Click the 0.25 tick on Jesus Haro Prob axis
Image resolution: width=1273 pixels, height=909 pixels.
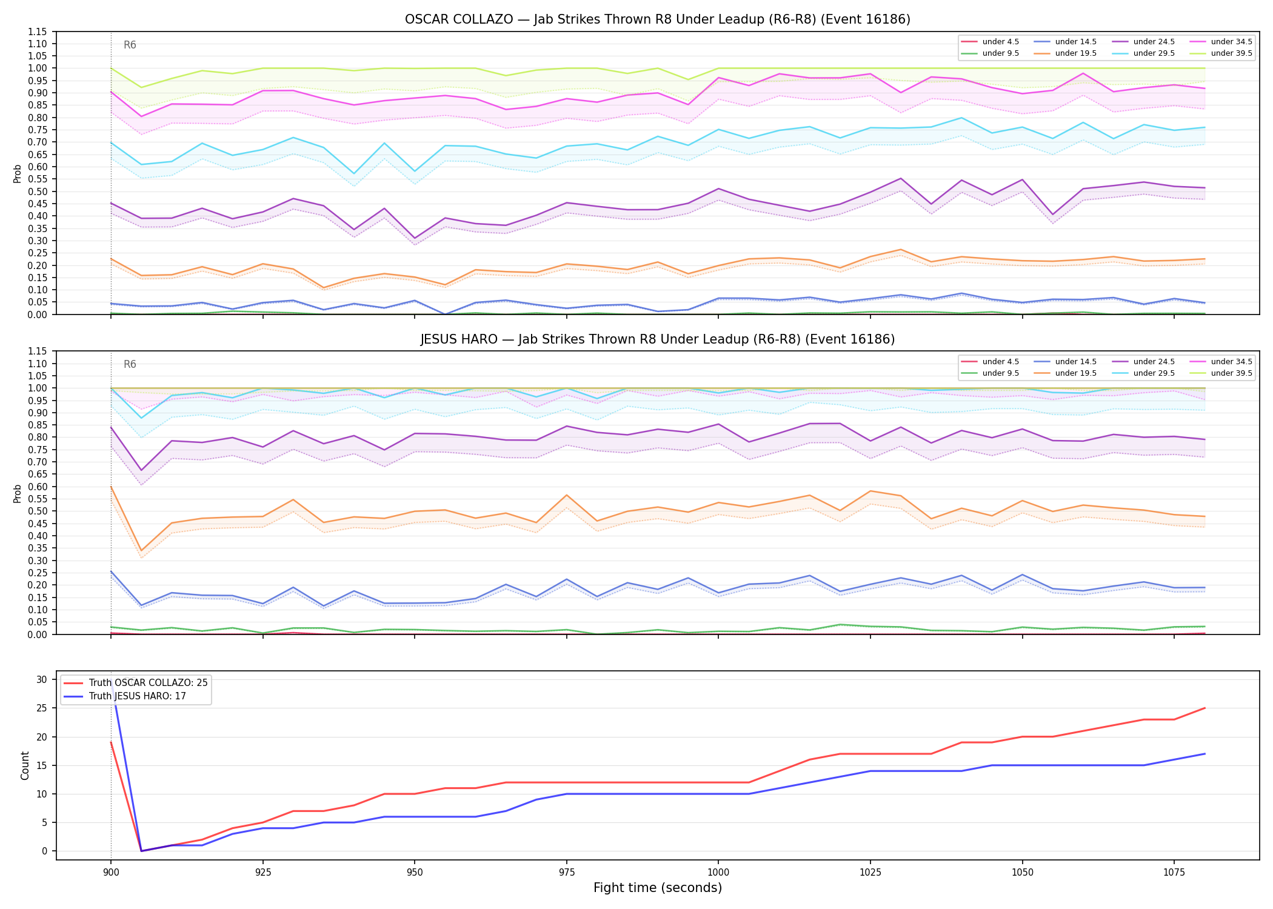[x=38, y=573]
